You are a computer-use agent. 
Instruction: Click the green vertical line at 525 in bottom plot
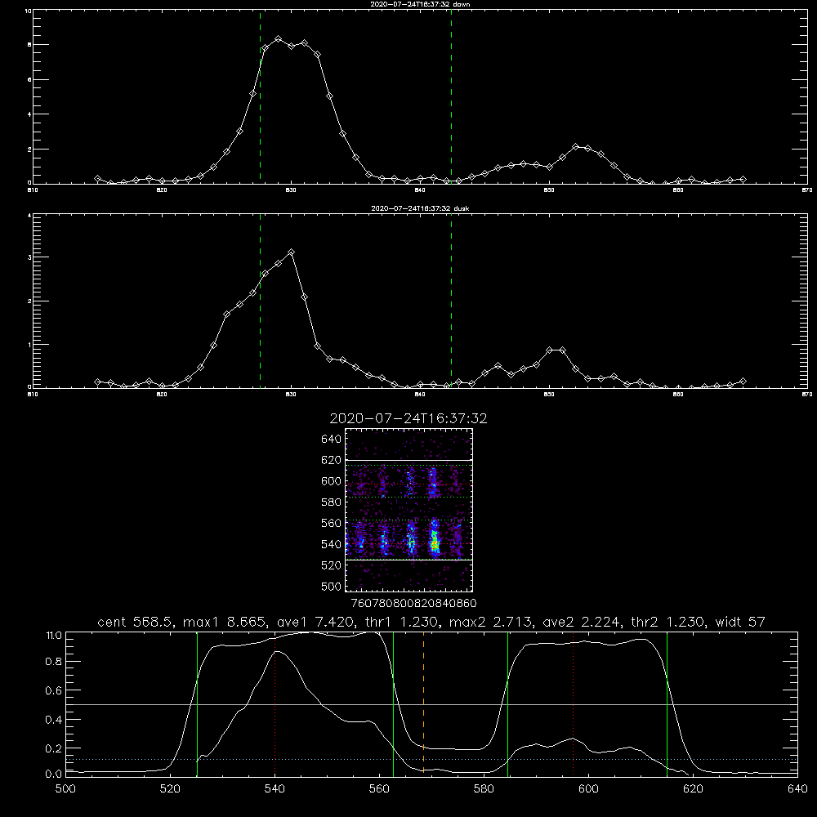[197, 703]
